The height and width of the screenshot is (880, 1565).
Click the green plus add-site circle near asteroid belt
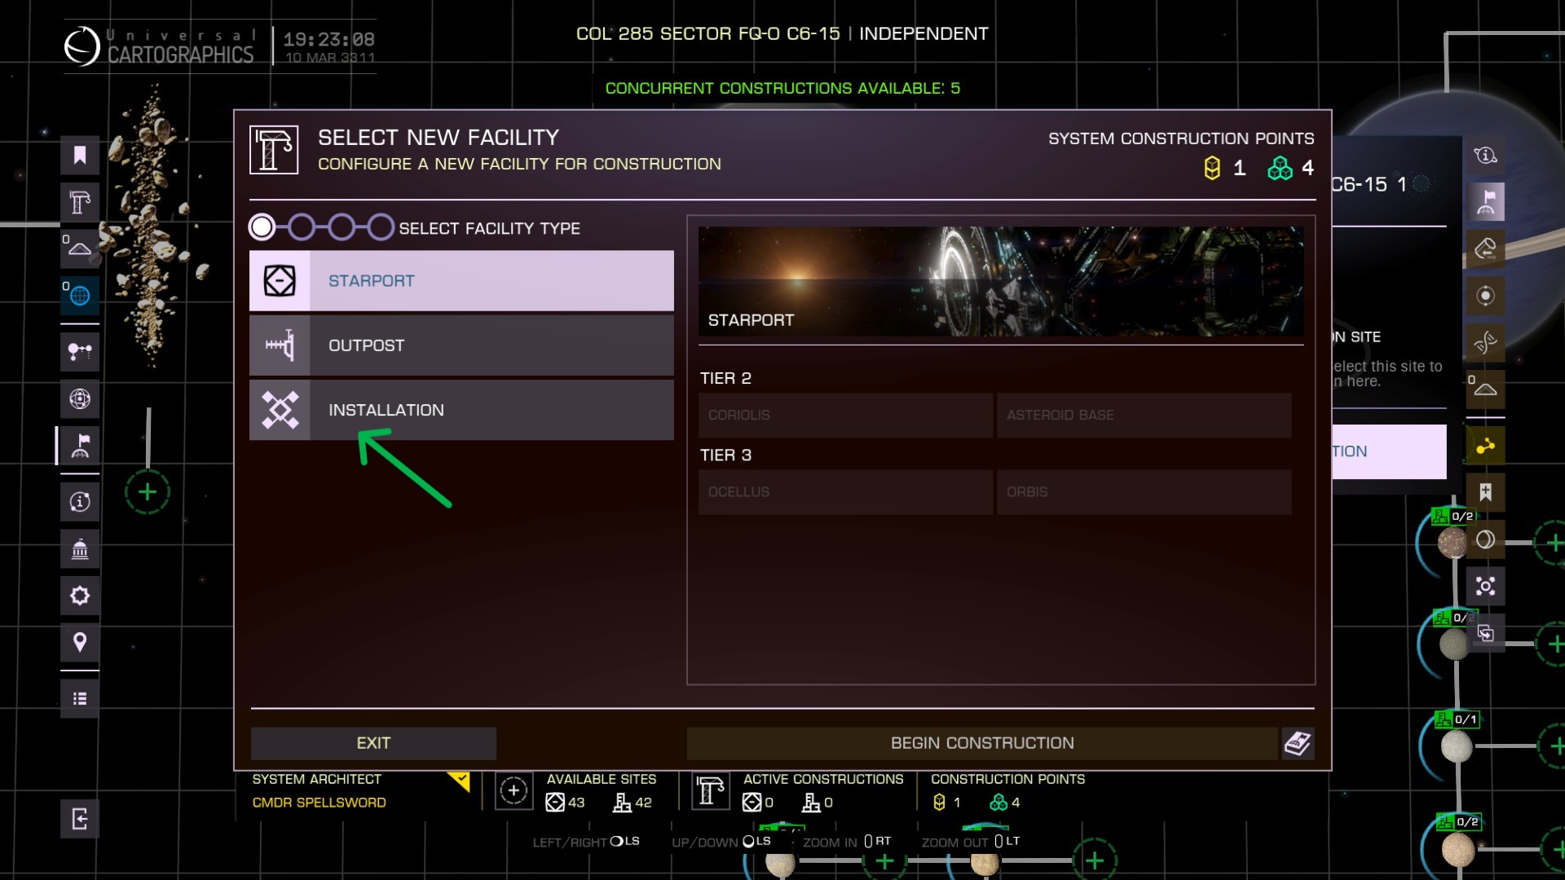point(148,492)
